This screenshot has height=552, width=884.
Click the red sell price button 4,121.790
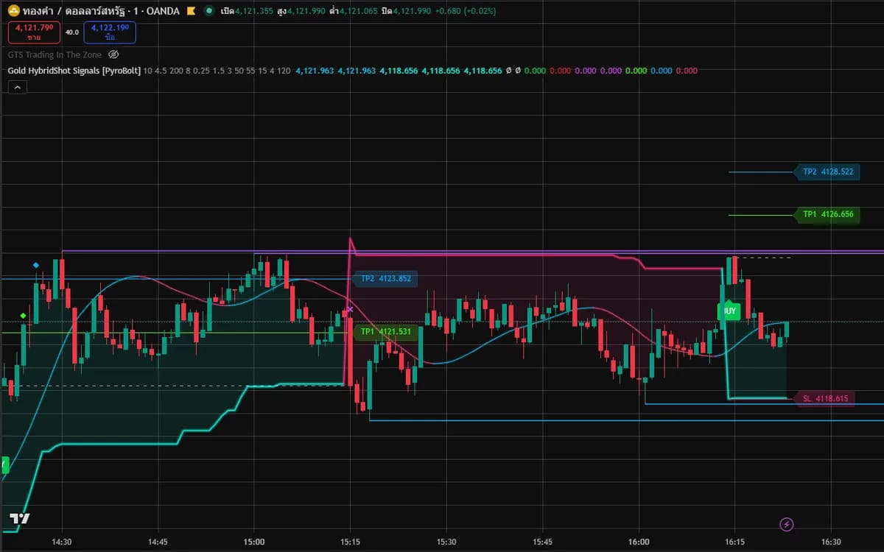pyautogui.click(x=34, y=32)
